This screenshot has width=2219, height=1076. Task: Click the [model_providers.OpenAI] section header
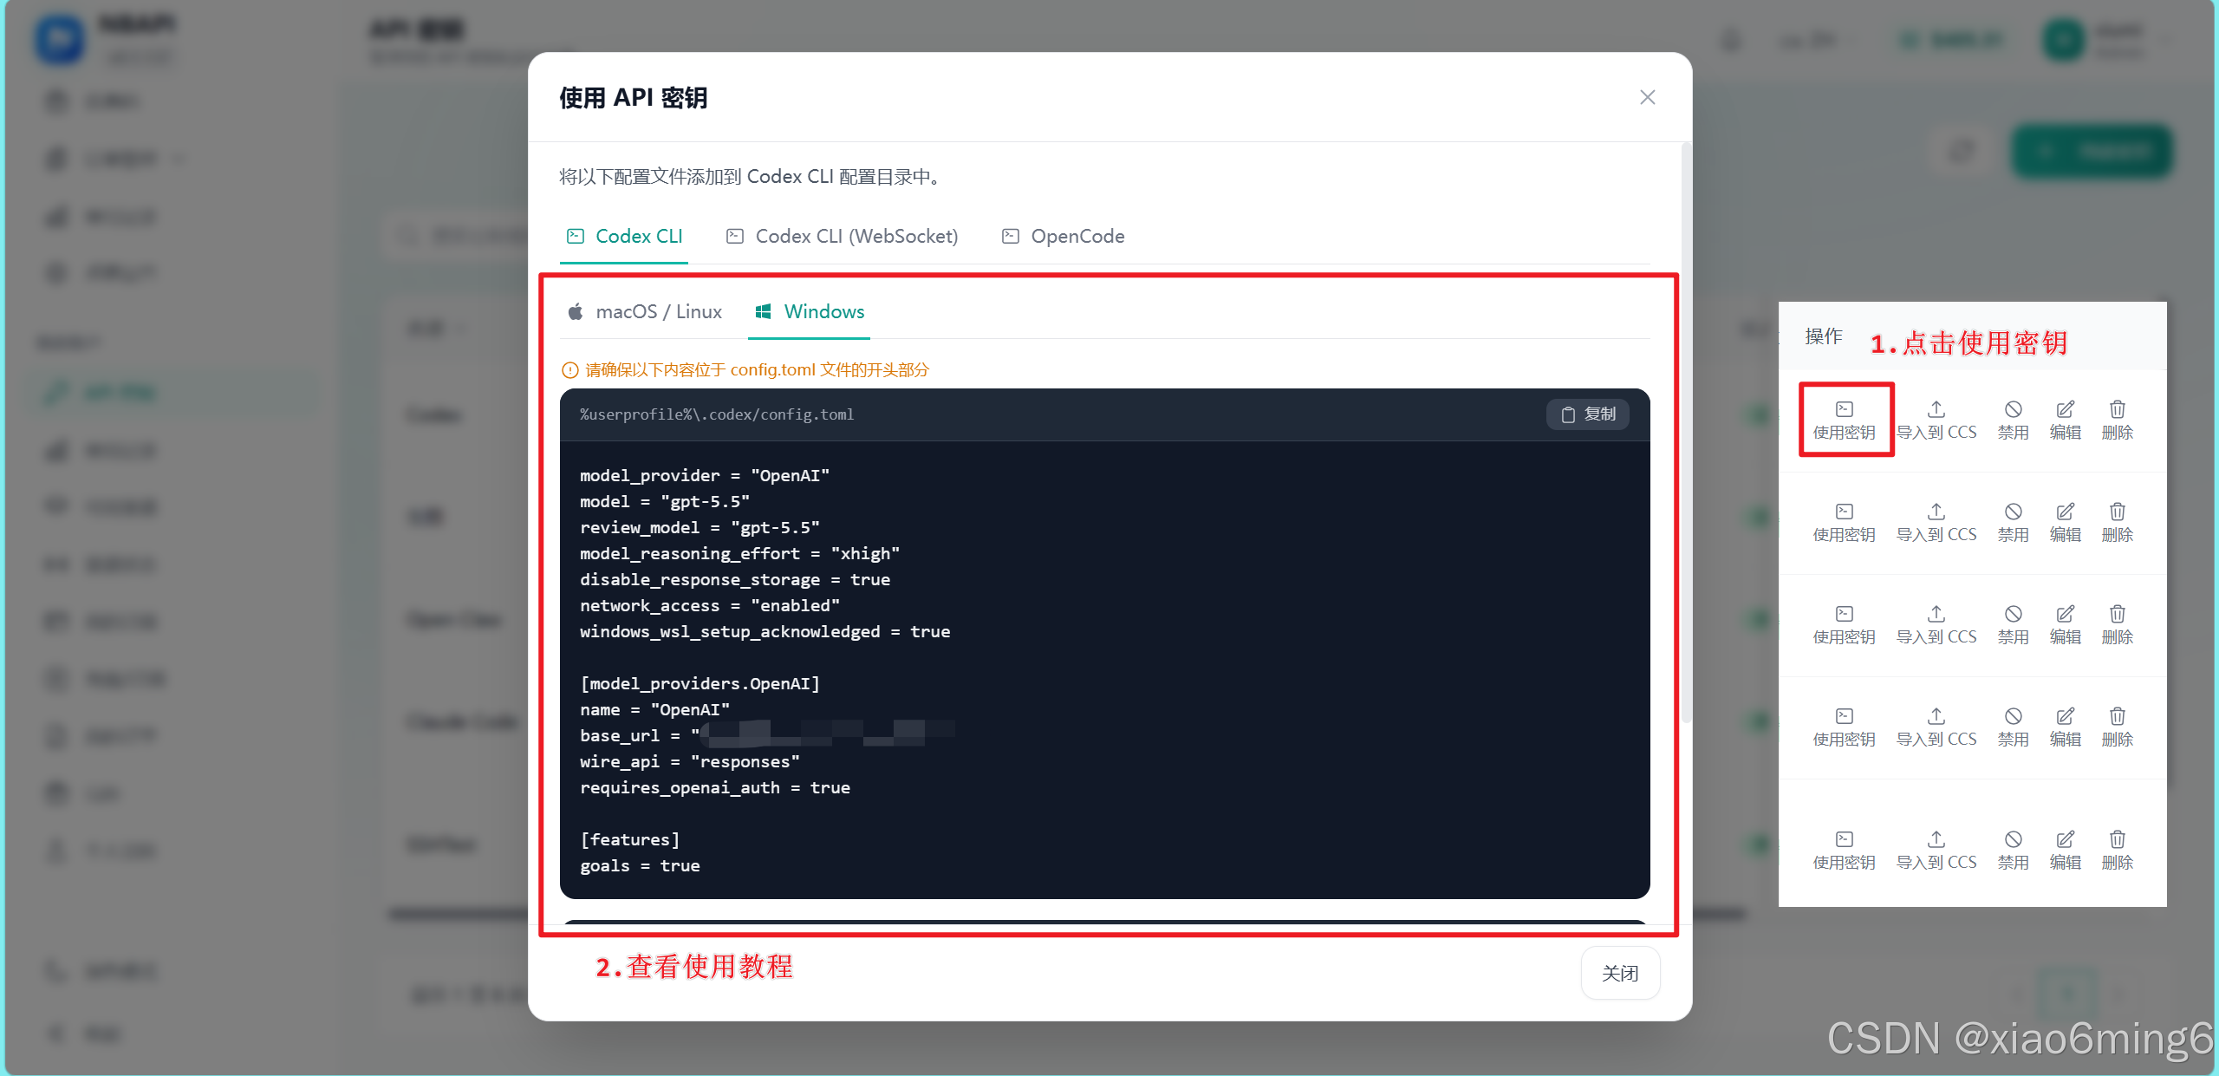700,684
